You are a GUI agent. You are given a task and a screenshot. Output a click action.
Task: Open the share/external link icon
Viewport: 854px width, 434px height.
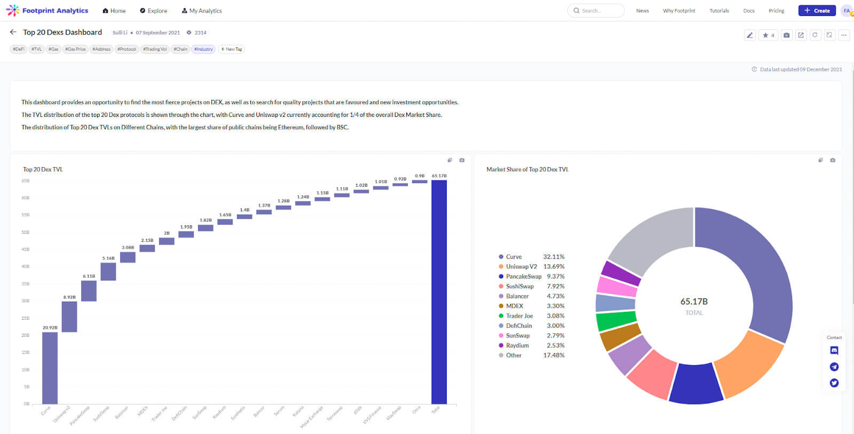pyautogui.click(x=801, y=35)
